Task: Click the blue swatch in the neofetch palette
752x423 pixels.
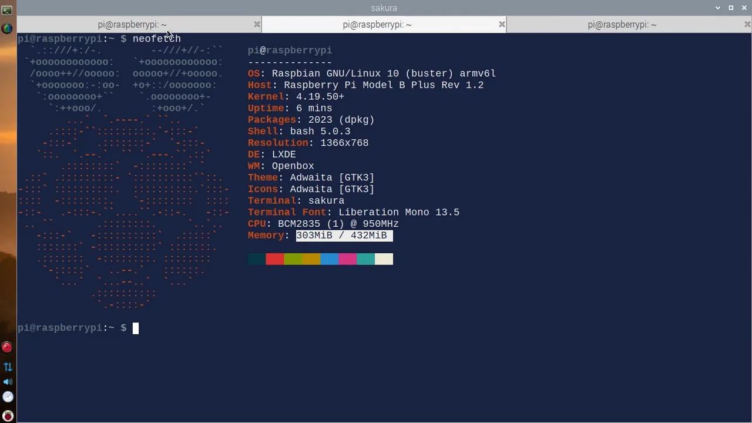Action: [x=329, y=259]
